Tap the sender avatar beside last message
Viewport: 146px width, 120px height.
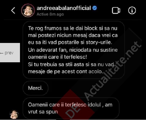coord(14,115)
